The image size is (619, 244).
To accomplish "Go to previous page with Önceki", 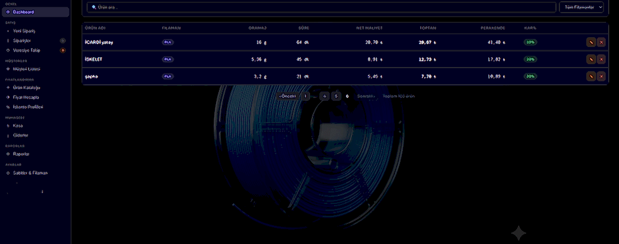I will [x=288, y=96].
